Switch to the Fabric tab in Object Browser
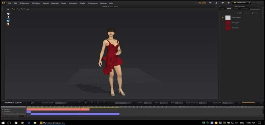265x125 pixels. click(x=229, y=9)
